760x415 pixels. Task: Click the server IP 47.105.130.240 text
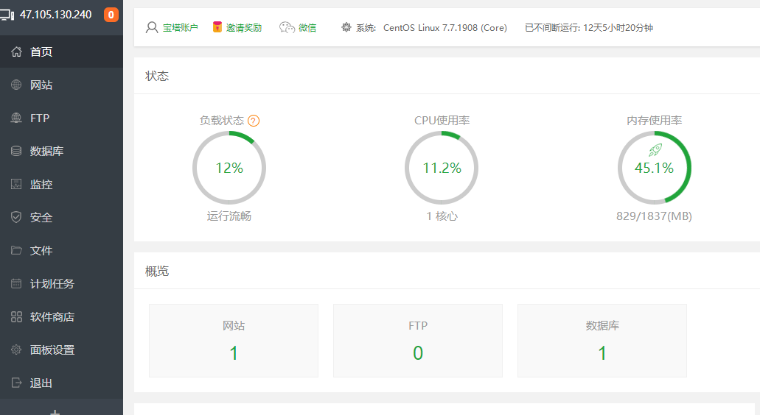(x=56, y=15)
